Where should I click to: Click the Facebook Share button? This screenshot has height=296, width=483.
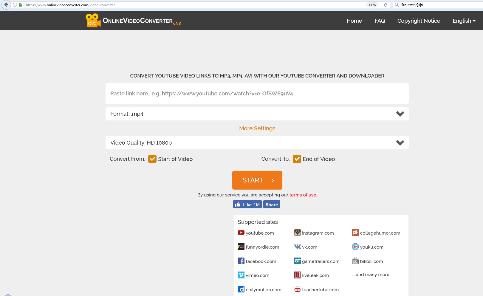[x=271, y=204]
